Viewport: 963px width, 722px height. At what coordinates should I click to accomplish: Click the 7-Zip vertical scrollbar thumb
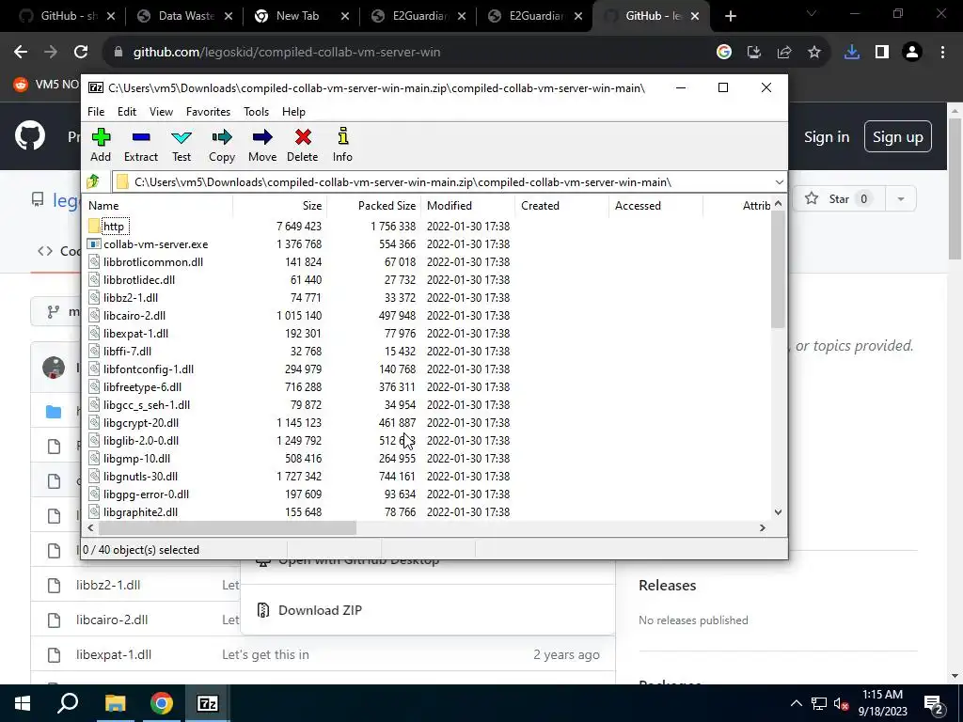(x=778, y=269)
